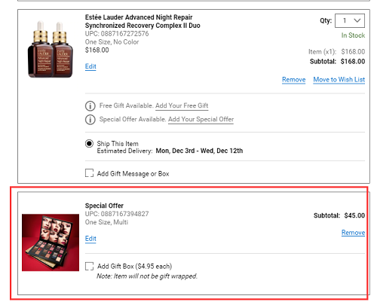The width and height of the screenshot is (377, 305).
Task: Click info icon beside Special Offer Available
Action: (x=90, y=120)
